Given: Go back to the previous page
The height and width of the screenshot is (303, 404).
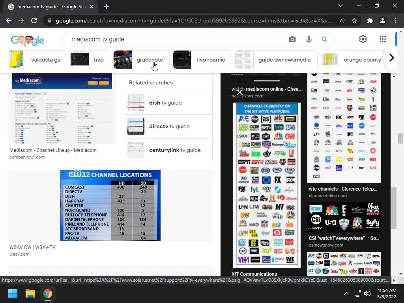Looking at the screenshot, I should coord(9,21).
